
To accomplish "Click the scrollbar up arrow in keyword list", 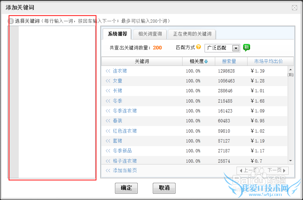I will [291, 70].
